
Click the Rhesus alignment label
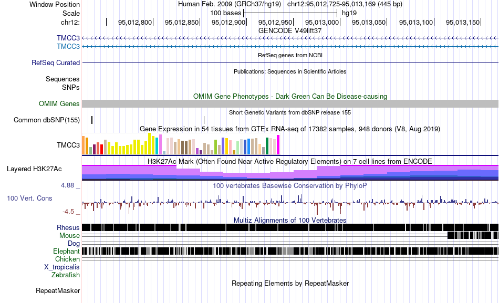point(68,227)
